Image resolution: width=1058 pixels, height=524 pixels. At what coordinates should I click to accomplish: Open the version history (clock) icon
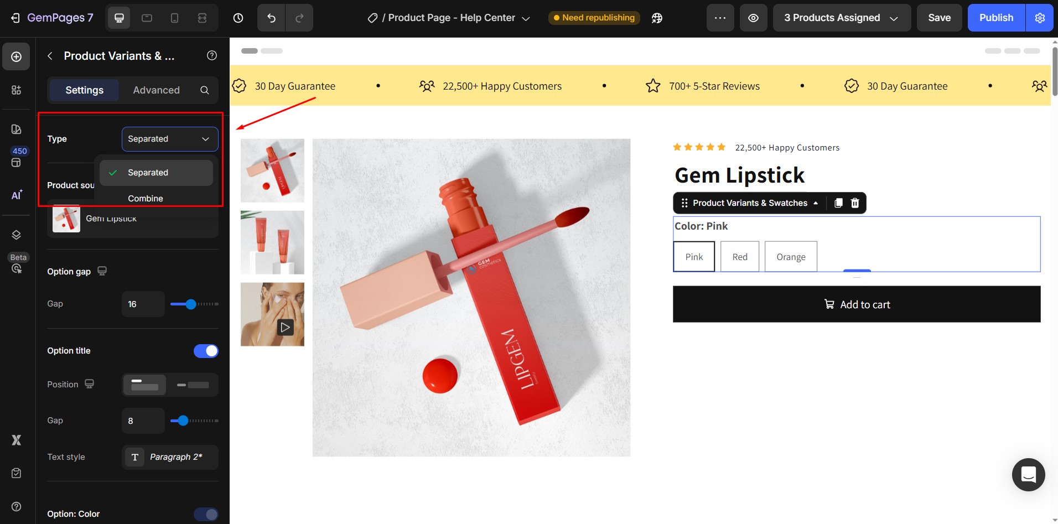(x=238, y=18)
